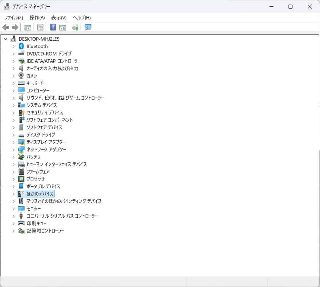Toggle the console tree pane icon
320x287 pixels.
click(28, 27)
